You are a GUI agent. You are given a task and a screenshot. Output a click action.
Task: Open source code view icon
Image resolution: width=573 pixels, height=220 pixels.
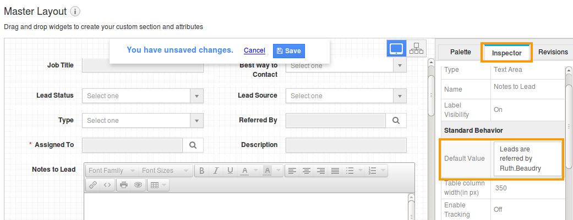(x=107, y=185)
